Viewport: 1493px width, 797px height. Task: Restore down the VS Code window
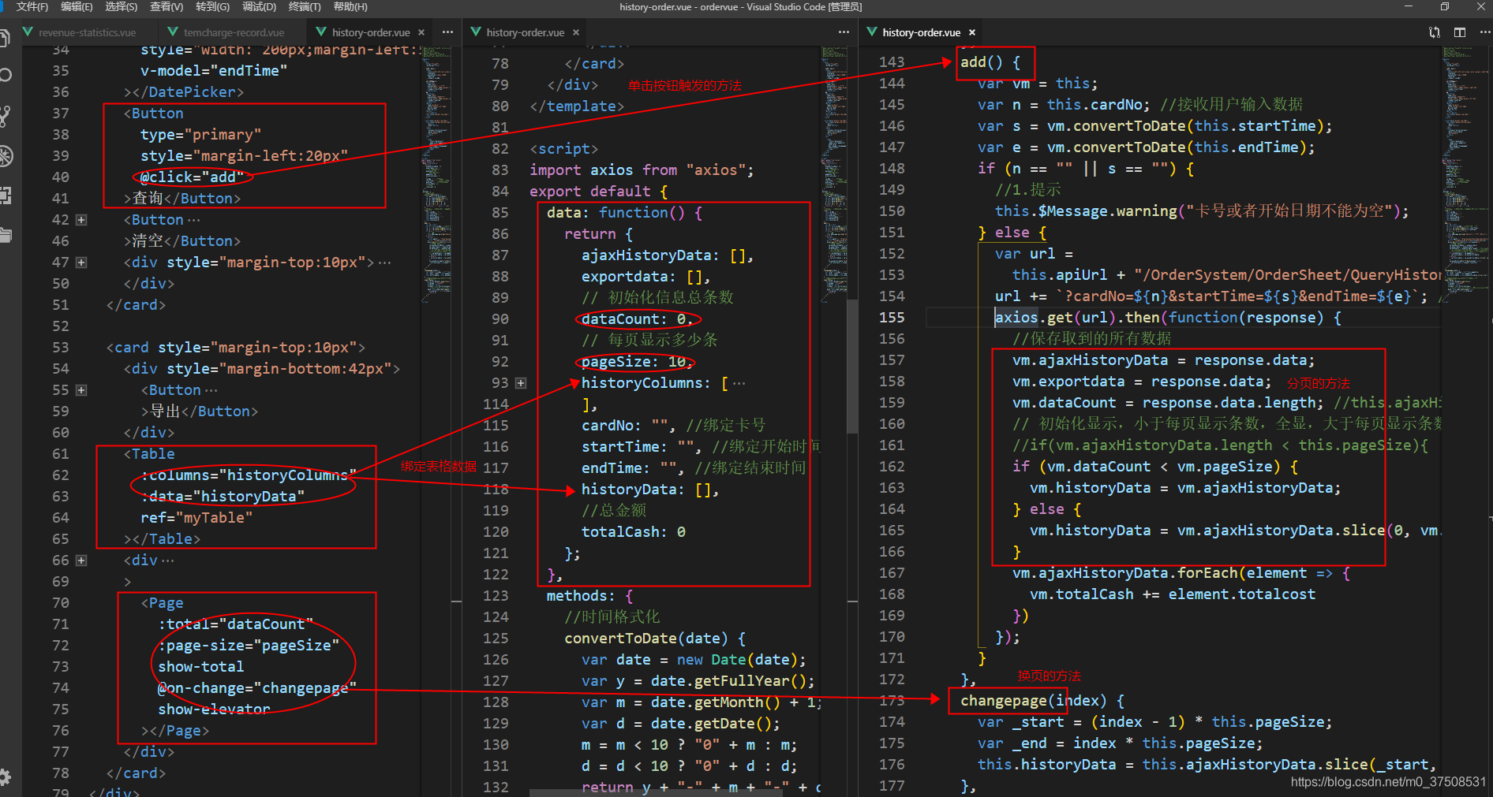tap(1445, 6)
